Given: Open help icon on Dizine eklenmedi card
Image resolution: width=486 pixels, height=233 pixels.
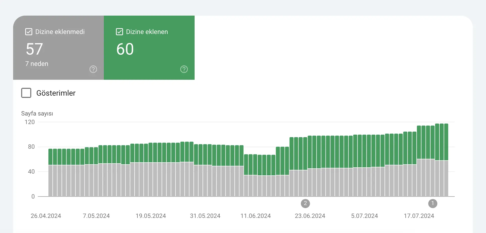Looking at the screenshot, I should pyautogui.click(x=93, y=69).
